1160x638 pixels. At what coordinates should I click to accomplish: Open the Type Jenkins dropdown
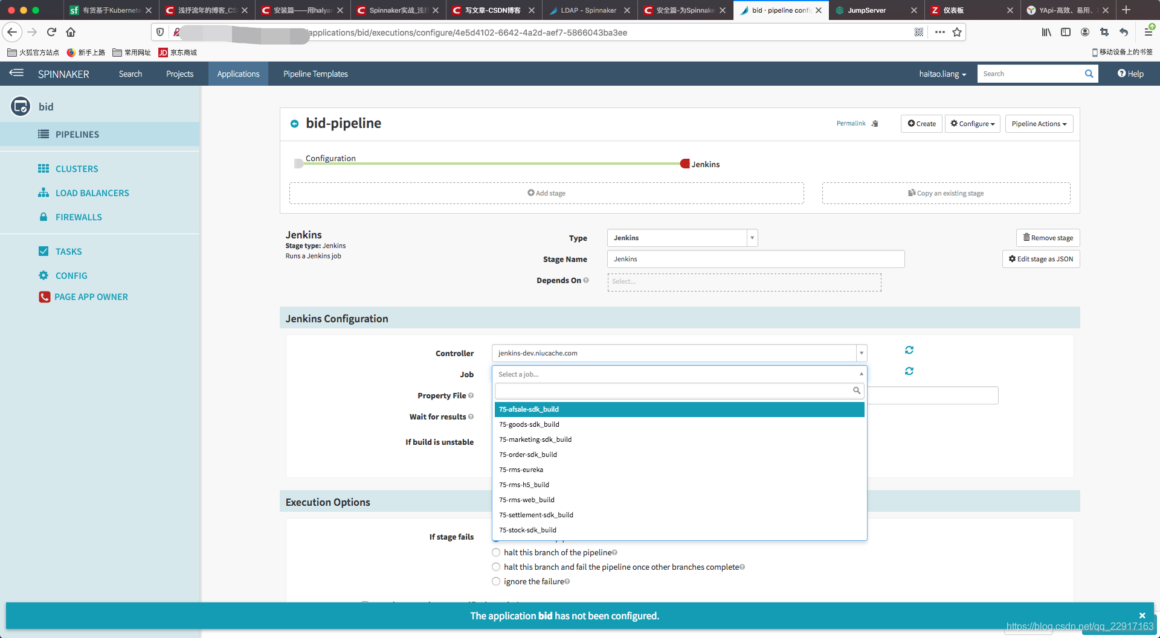pos(682,238)
